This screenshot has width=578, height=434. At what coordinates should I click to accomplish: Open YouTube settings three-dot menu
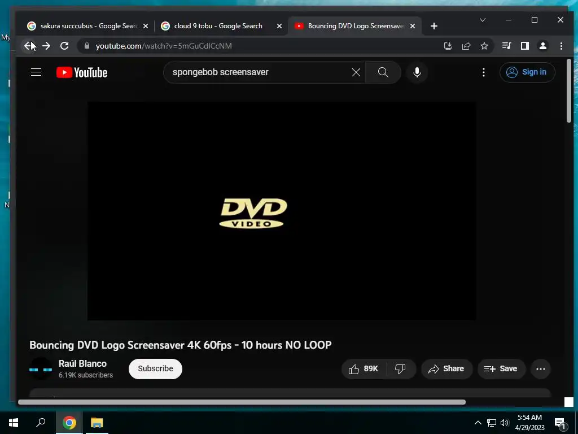pos(484,72)
